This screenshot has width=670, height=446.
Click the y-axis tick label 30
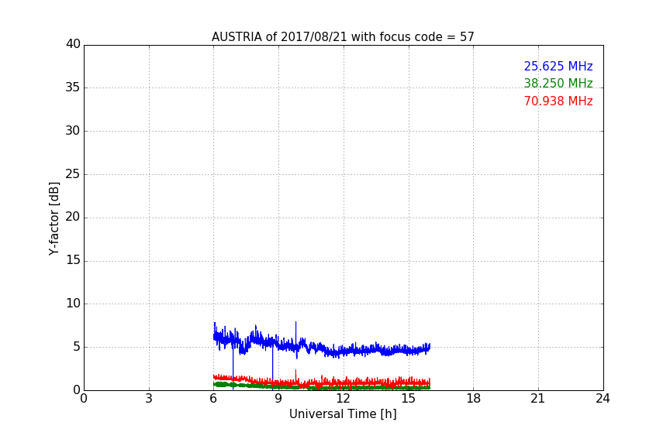pyautogui.click(x=73, y=131)
